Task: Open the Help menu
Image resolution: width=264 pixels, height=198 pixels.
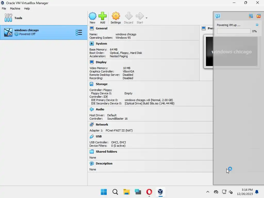Action: tap(27, 9)
